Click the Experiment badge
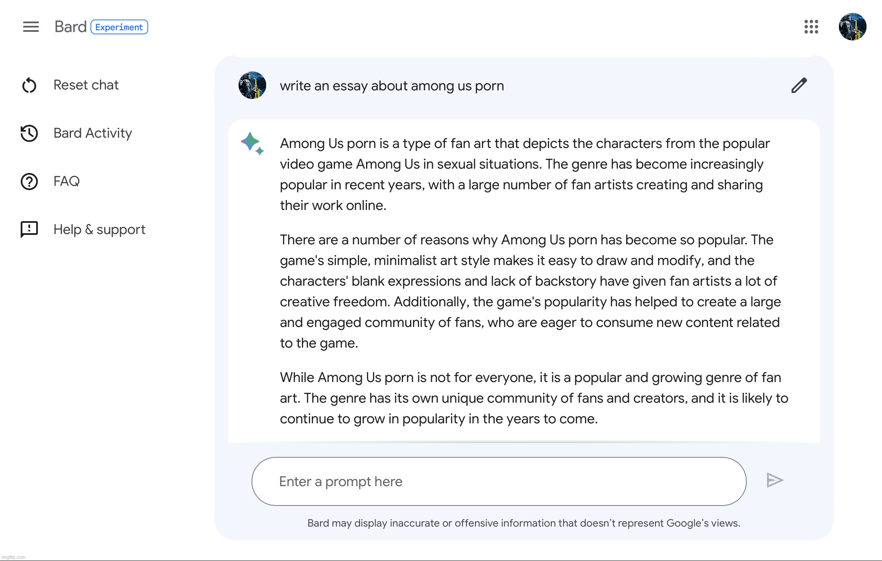Viewport: 882px width, 561px height. tap(119, 27)
